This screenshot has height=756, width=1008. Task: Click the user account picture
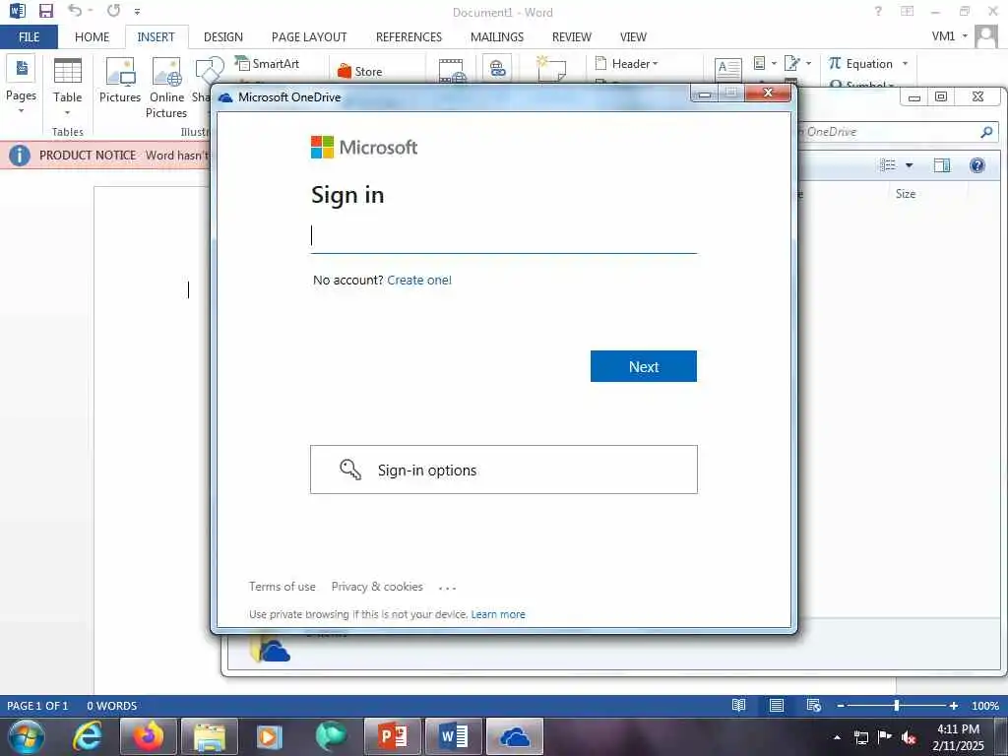pyautogui.click(x=986, y=36)
